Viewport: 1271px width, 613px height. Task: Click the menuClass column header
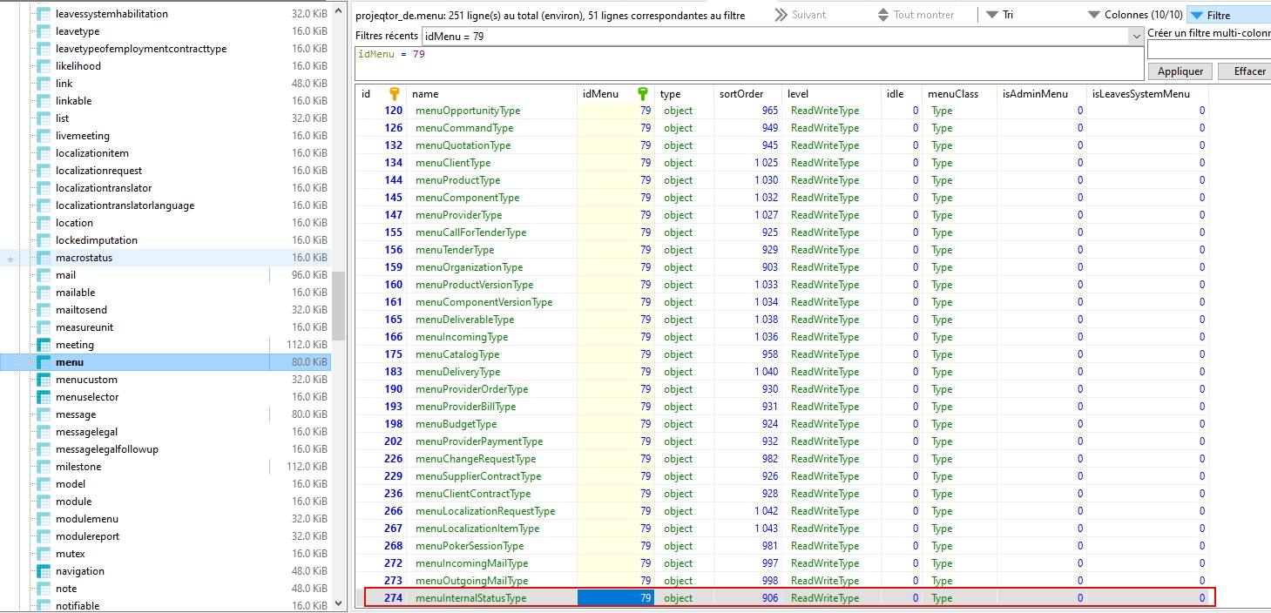pyautogui.click(x=952, y=94)
